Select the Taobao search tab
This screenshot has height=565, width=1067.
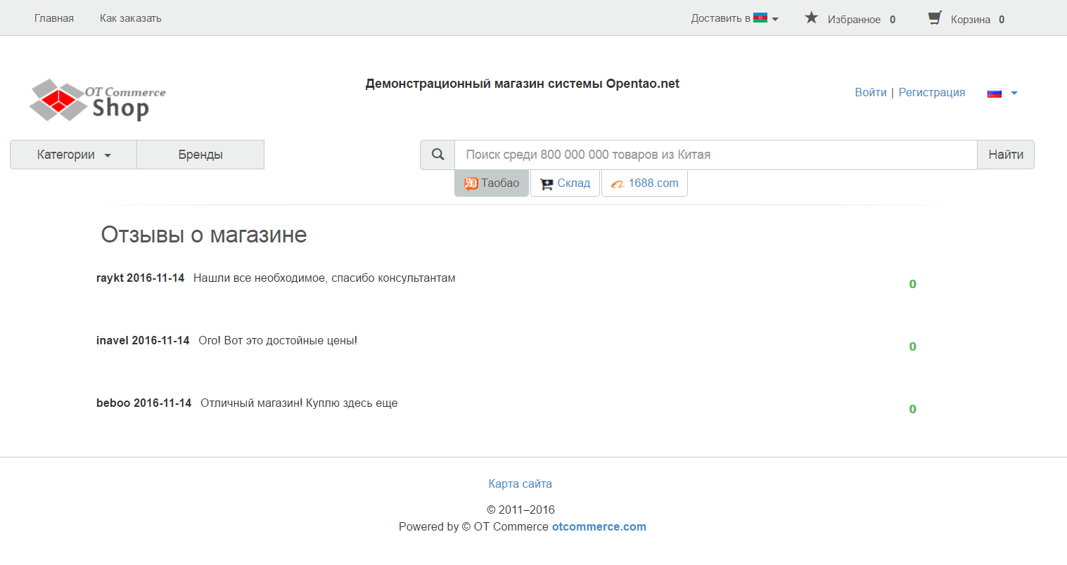(x=492, y=183)
